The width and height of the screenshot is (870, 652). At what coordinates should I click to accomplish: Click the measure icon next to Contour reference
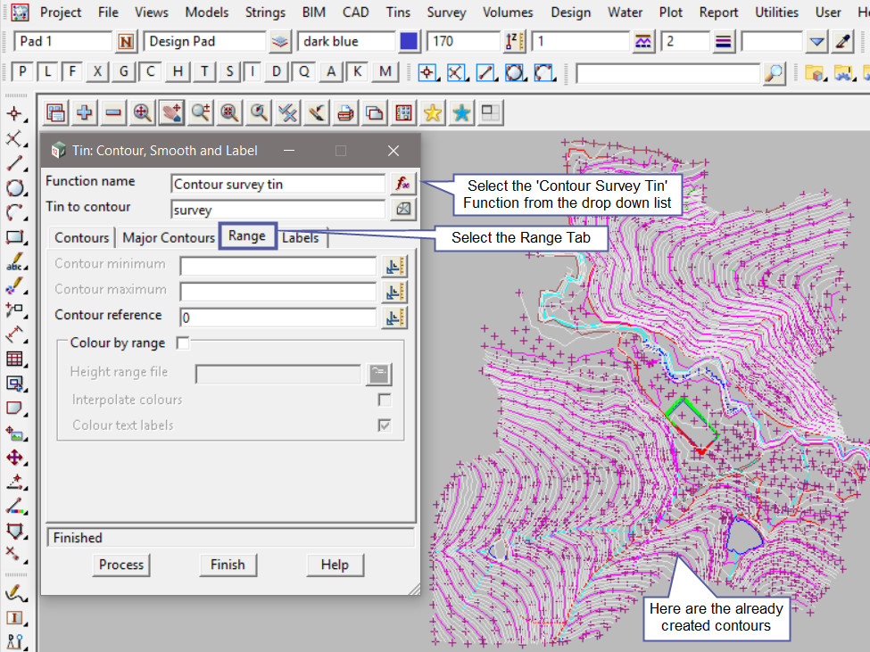coord(394,317)
